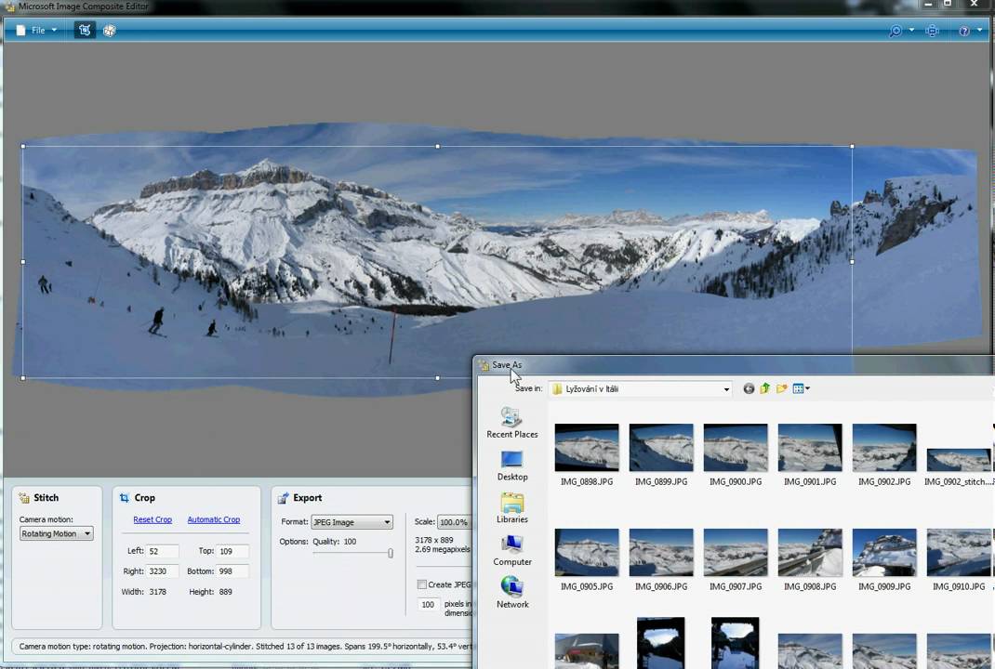Viewport: 995px width, 669px height.
Task: Click the zoom magnifier icon in toolbar
Action: click(895, 31)
